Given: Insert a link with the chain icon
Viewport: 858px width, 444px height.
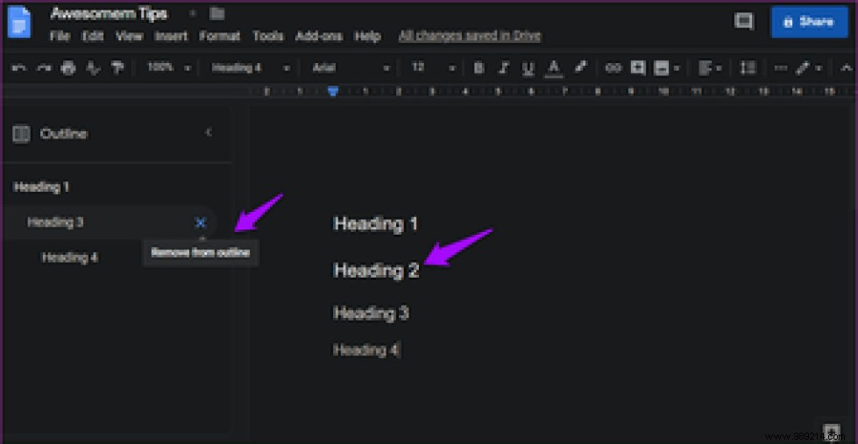Looking at the screenshot, I should pos(613,68).
